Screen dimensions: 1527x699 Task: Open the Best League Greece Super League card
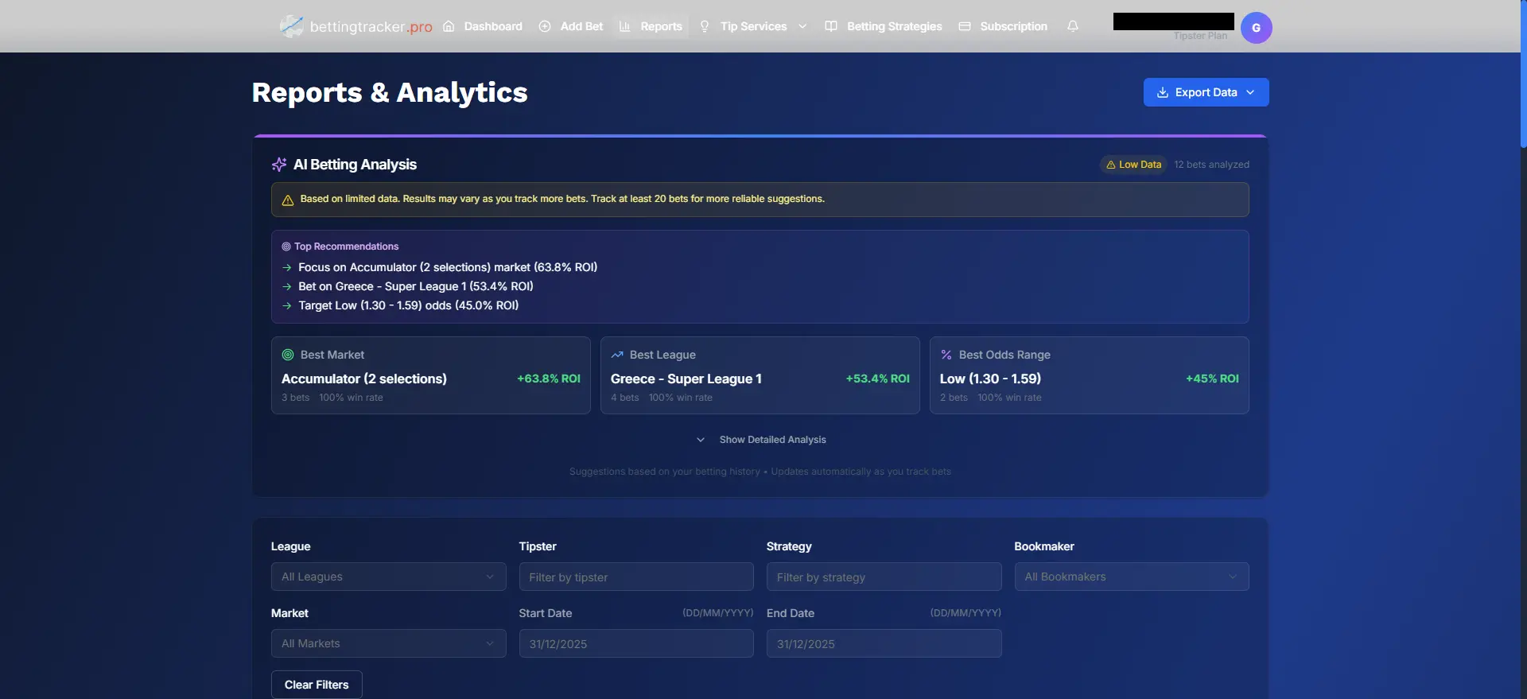click(760, 375)
